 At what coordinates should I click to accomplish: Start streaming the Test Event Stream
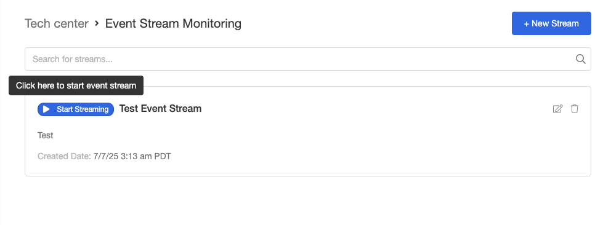click(76, 109)
